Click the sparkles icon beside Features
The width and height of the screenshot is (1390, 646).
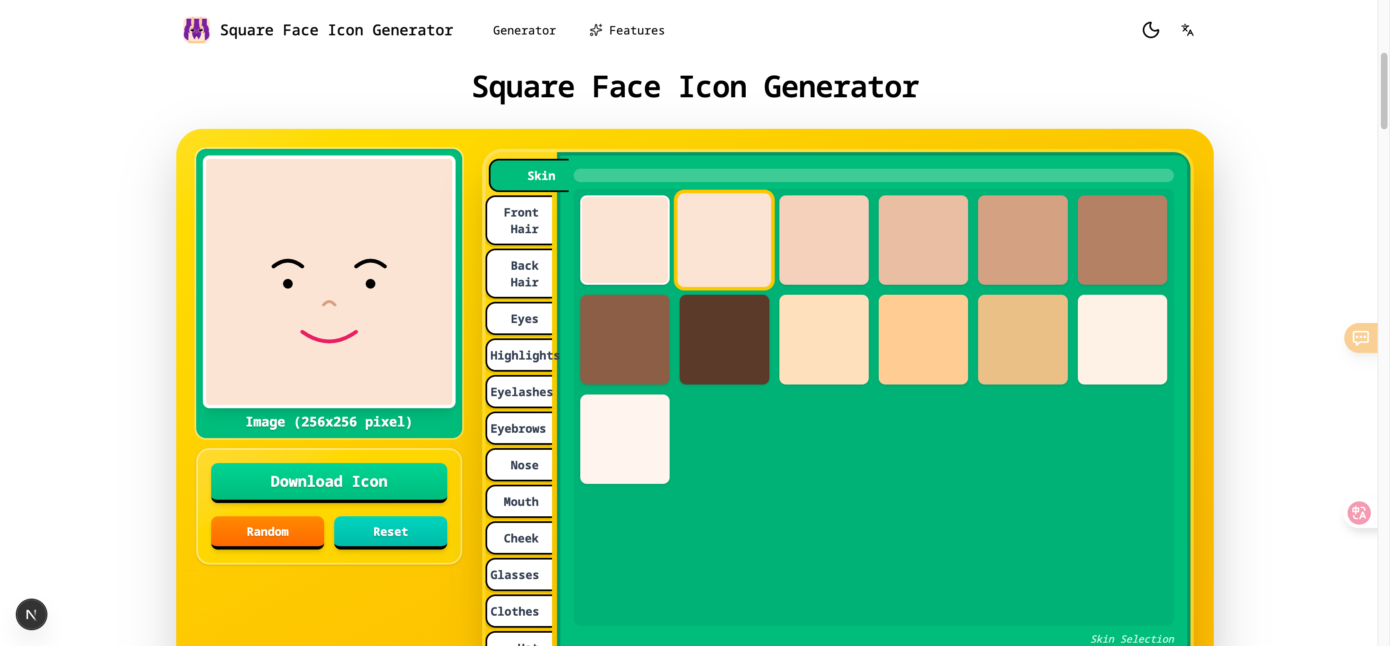pos(595,30)
